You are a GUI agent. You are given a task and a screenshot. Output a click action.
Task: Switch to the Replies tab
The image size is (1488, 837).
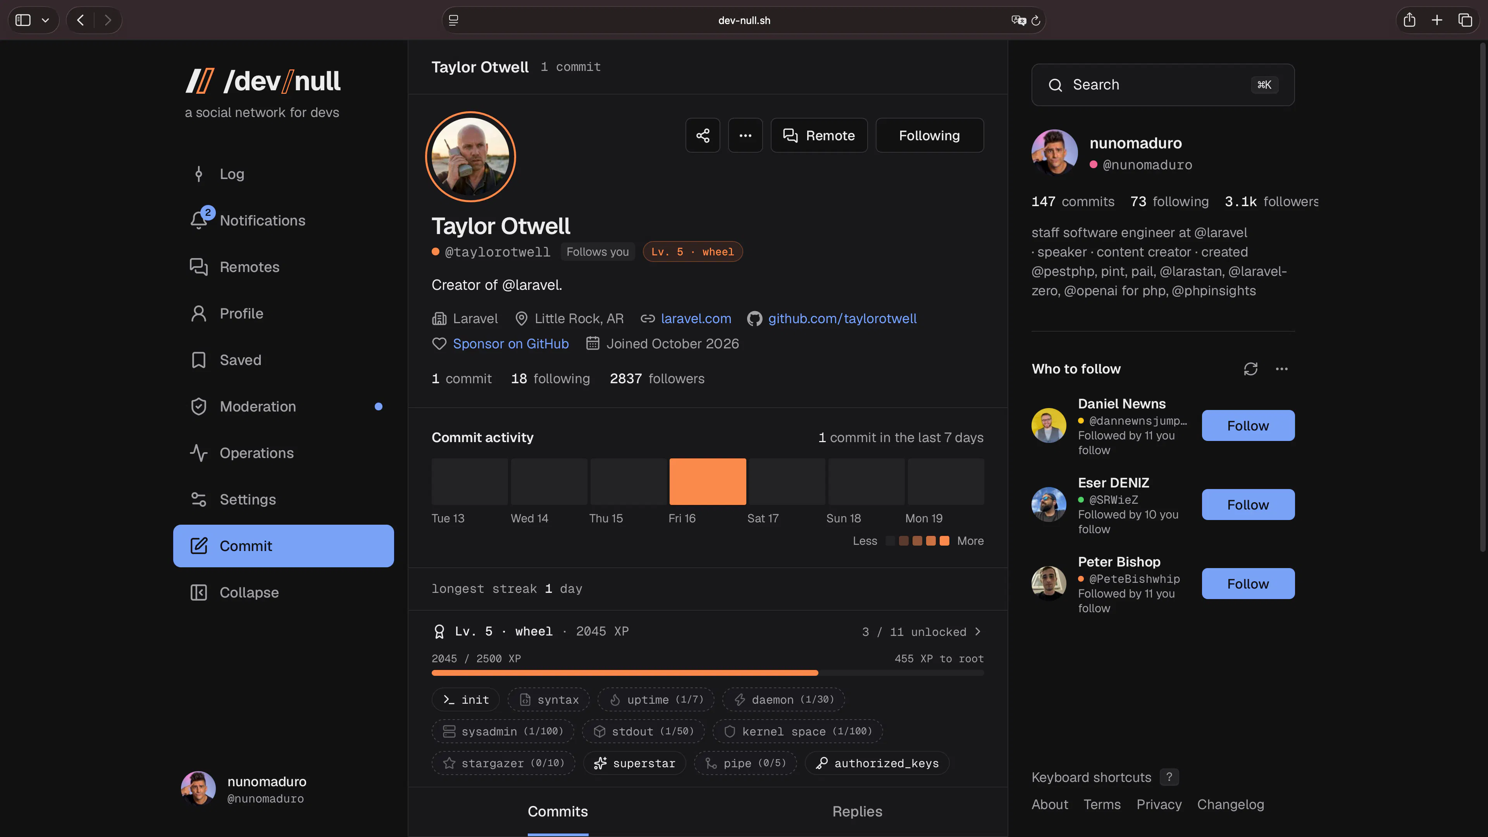click(x=857, y=811)
